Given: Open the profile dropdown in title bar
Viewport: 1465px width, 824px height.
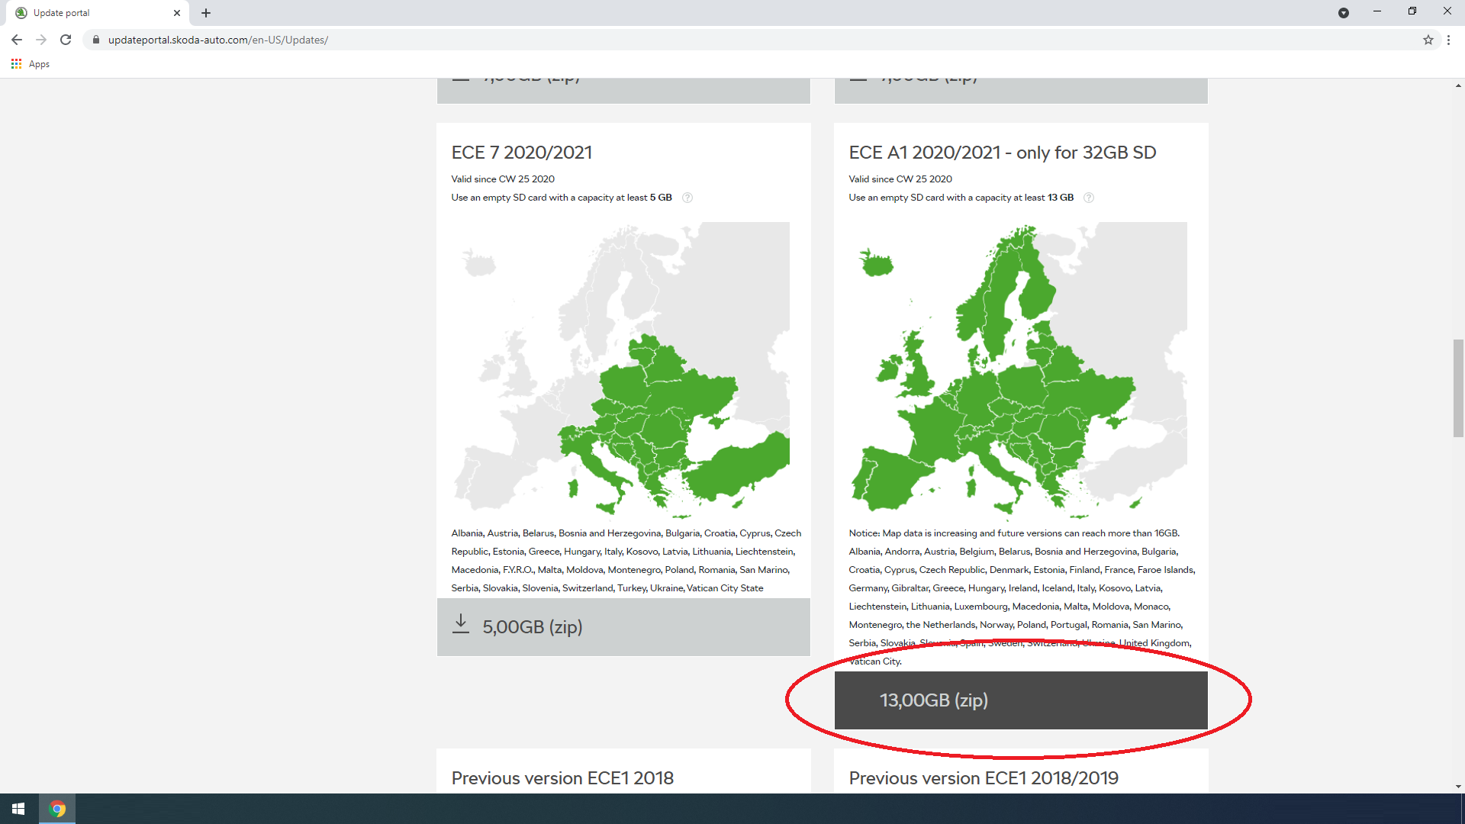Looking at the screenshot, I should click(x=1344, y=13).
